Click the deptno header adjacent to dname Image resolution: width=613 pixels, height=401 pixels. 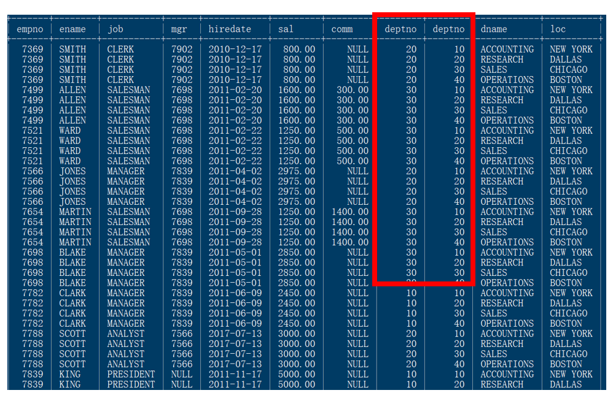(x=449, y=29)
